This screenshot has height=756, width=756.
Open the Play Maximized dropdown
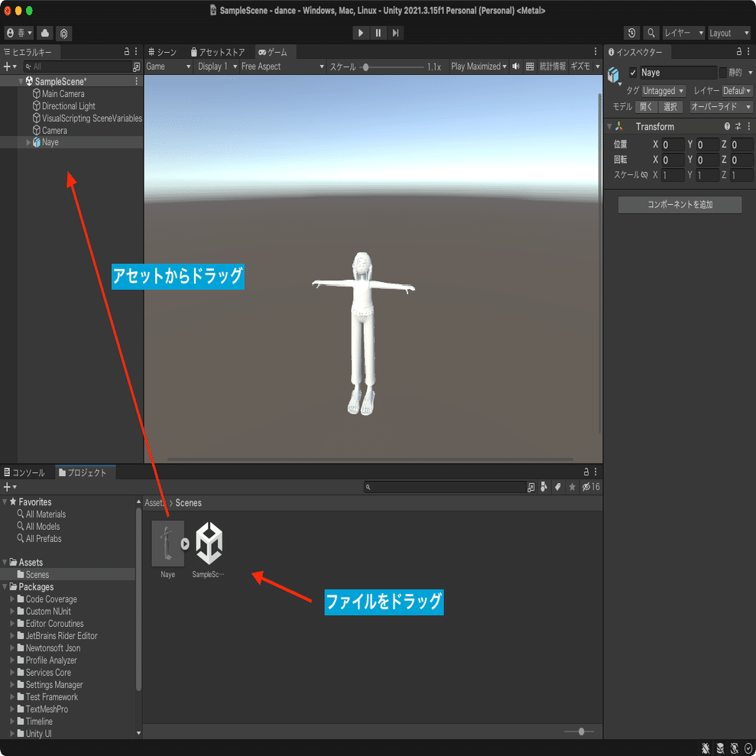(x=479, y=67)
